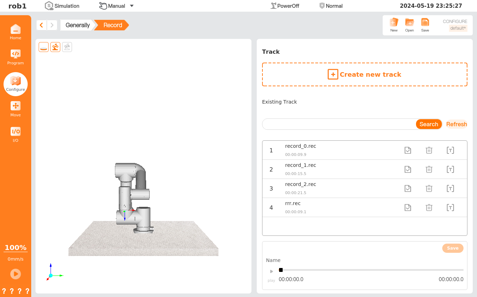Open the I/O panel
The image size is (477, 297).
15,134
